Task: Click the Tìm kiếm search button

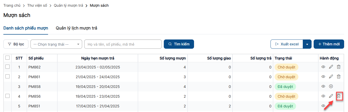Action: [179, 44]
